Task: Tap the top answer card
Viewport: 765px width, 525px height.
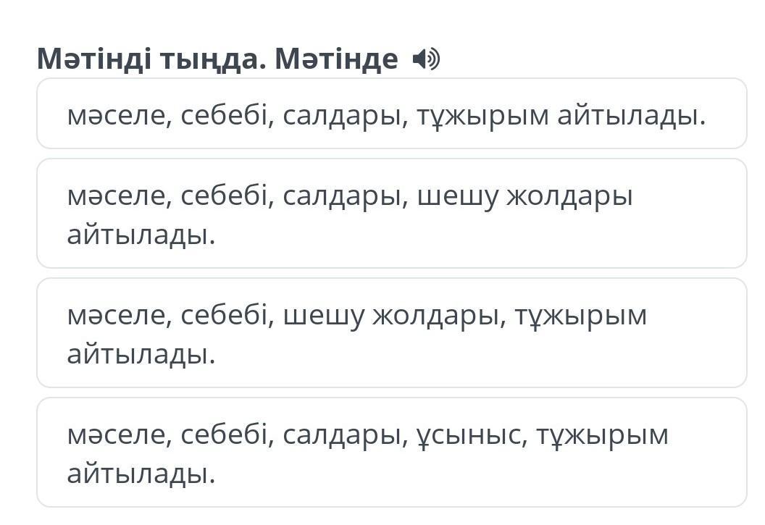Action: click(x=391, y=114)
